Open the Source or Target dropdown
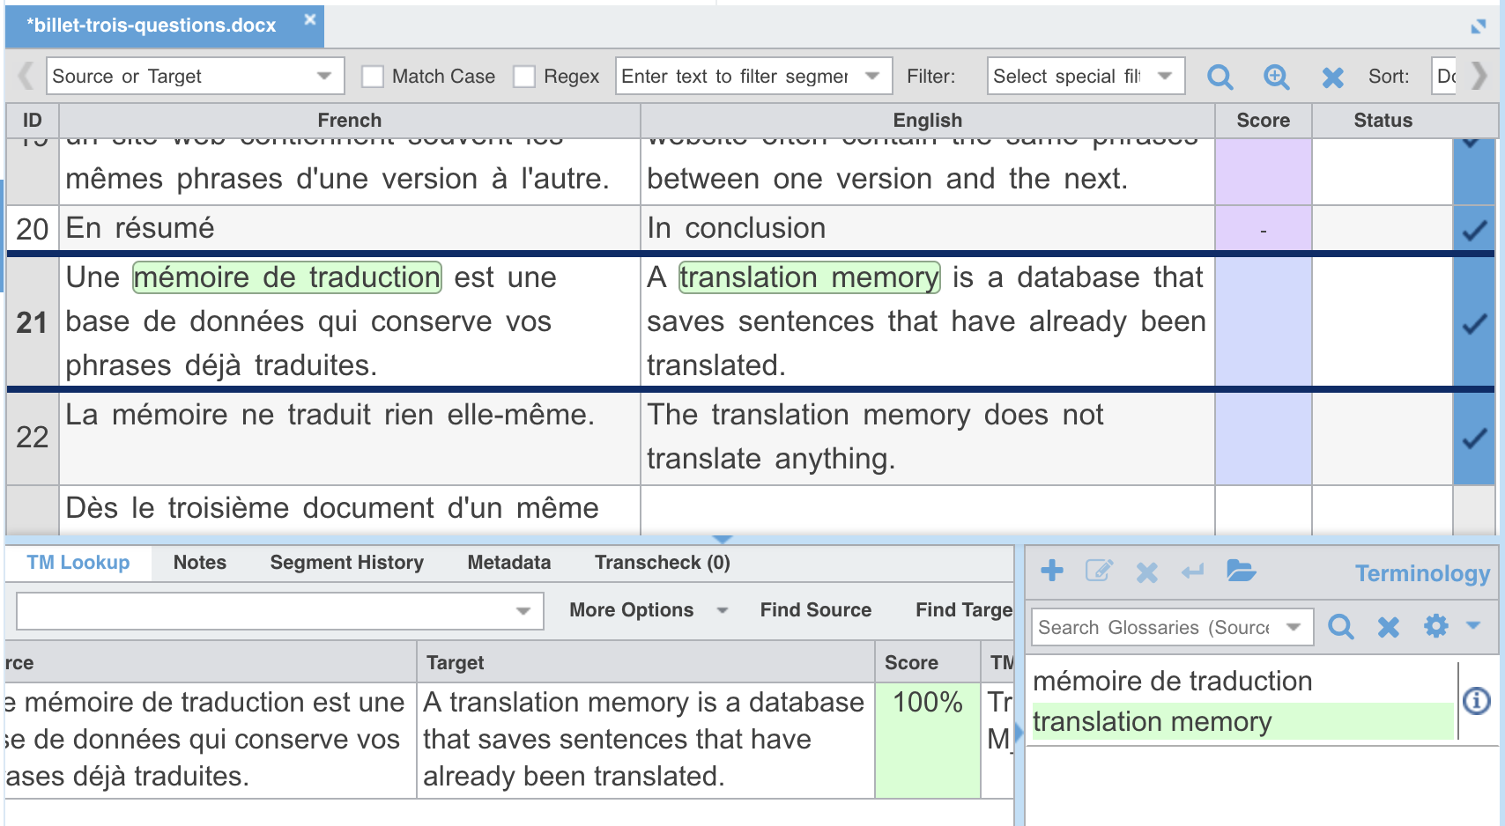 coord(195,76)
